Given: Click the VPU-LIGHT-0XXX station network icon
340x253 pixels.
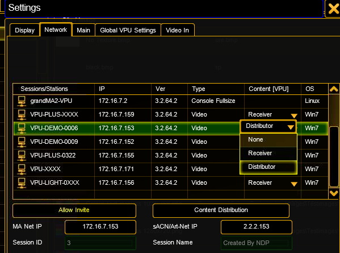Looking at the screenshot, I should tap(22, 183).
